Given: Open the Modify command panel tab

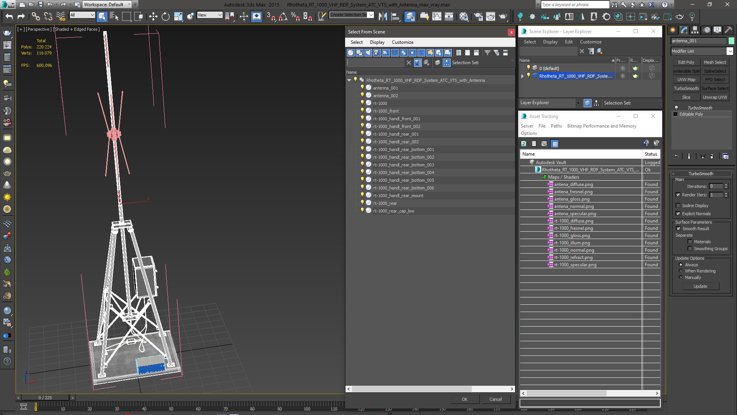Looking at the screenshot, I should 684,30.
